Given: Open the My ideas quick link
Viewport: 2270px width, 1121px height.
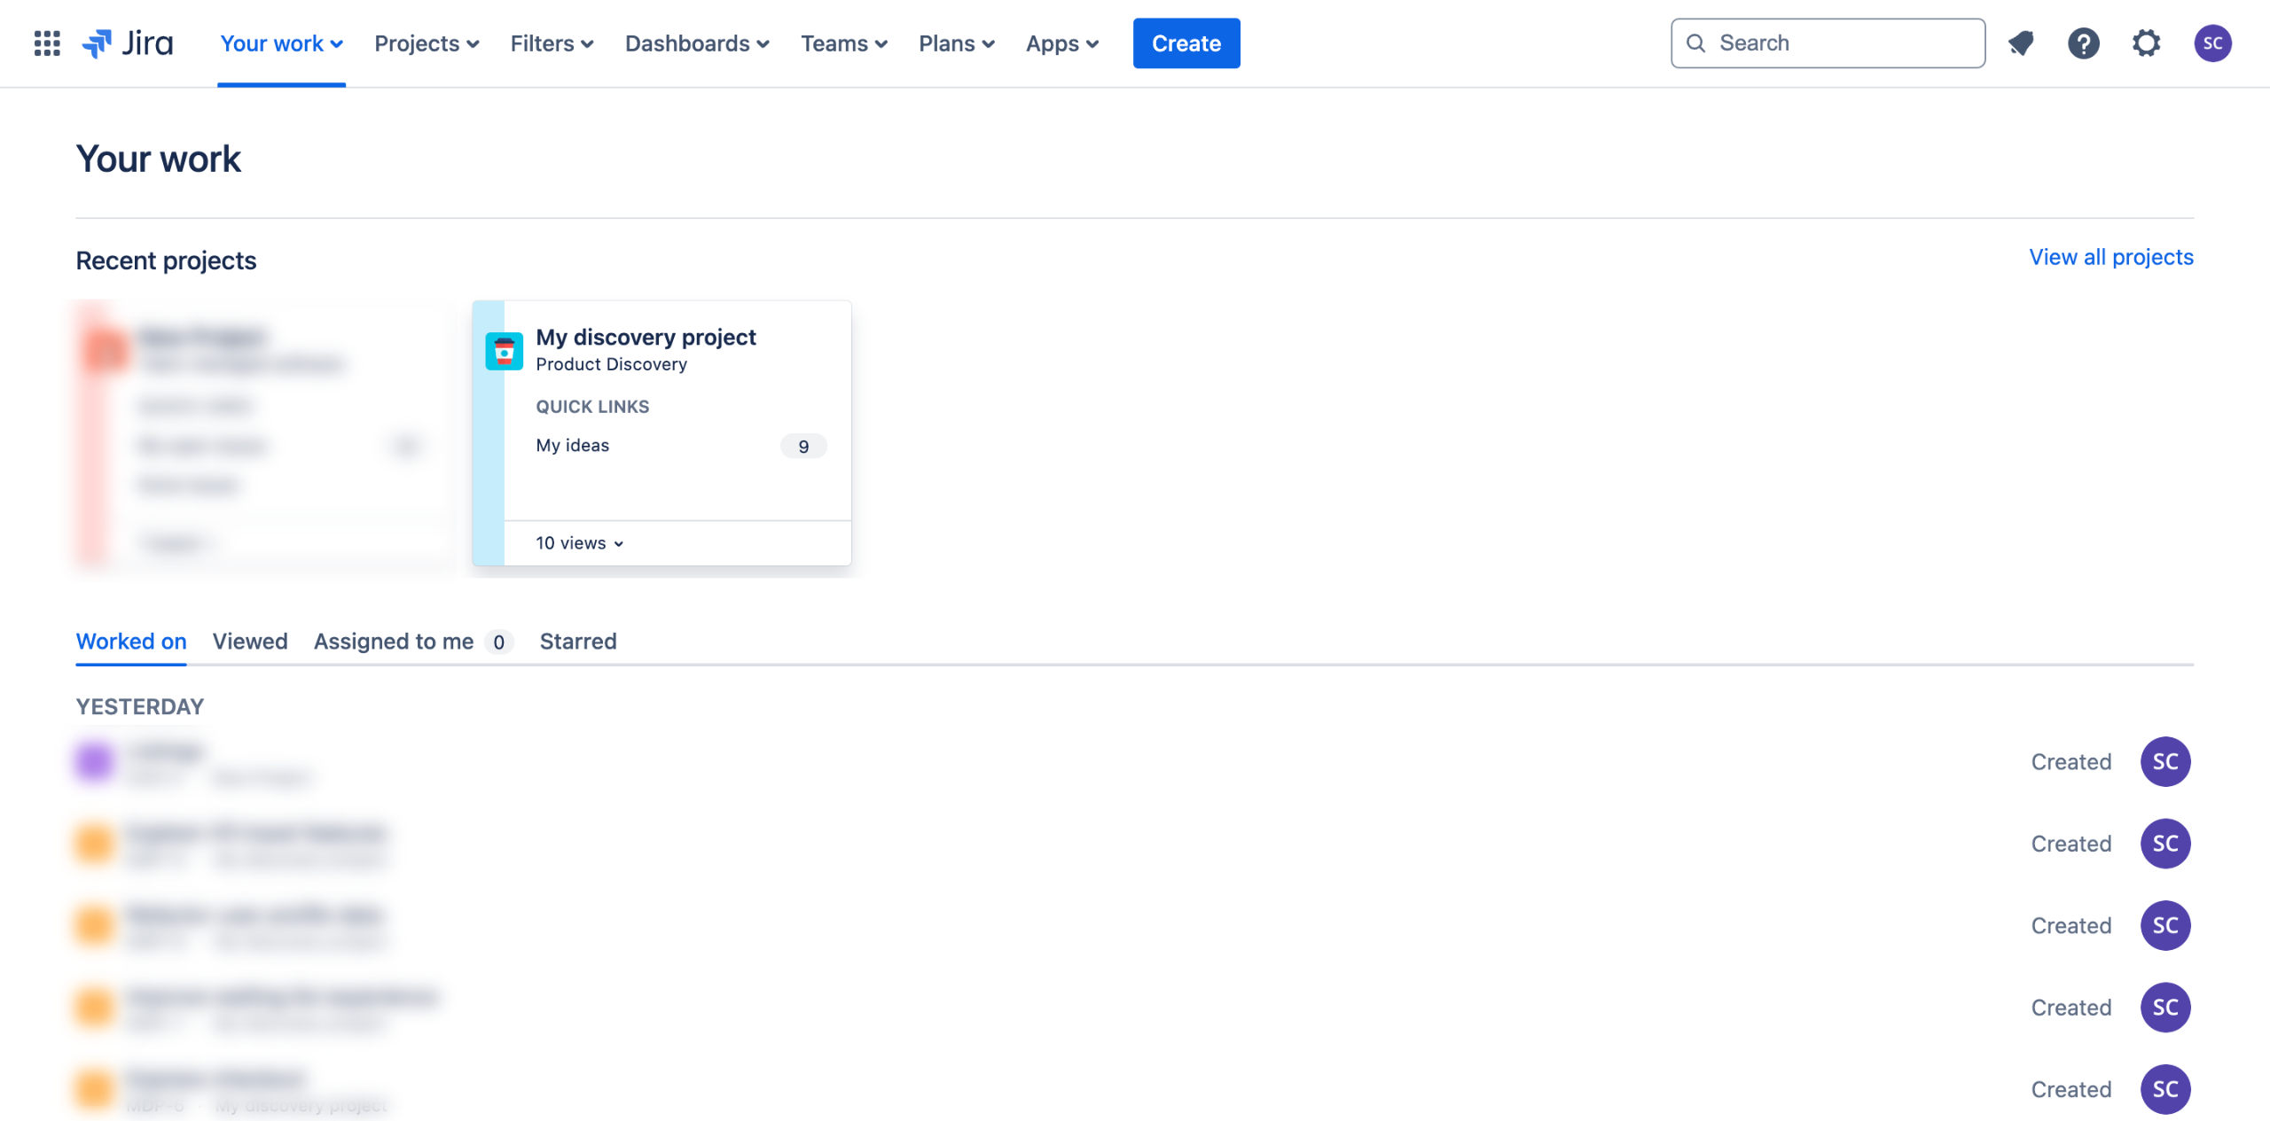Looking at the screenshot, I should click(573, 446).
